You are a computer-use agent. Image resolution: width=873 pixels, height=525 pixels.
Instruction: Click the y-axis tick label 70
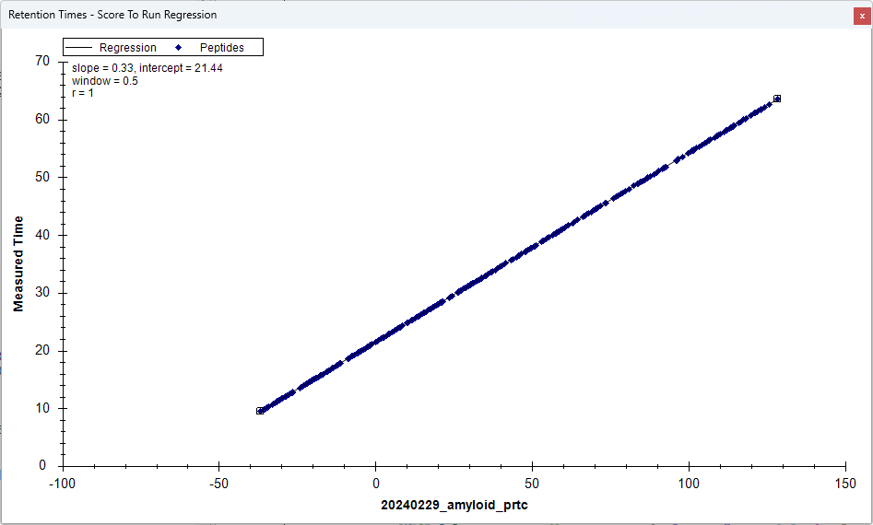(x=41, y=61)
